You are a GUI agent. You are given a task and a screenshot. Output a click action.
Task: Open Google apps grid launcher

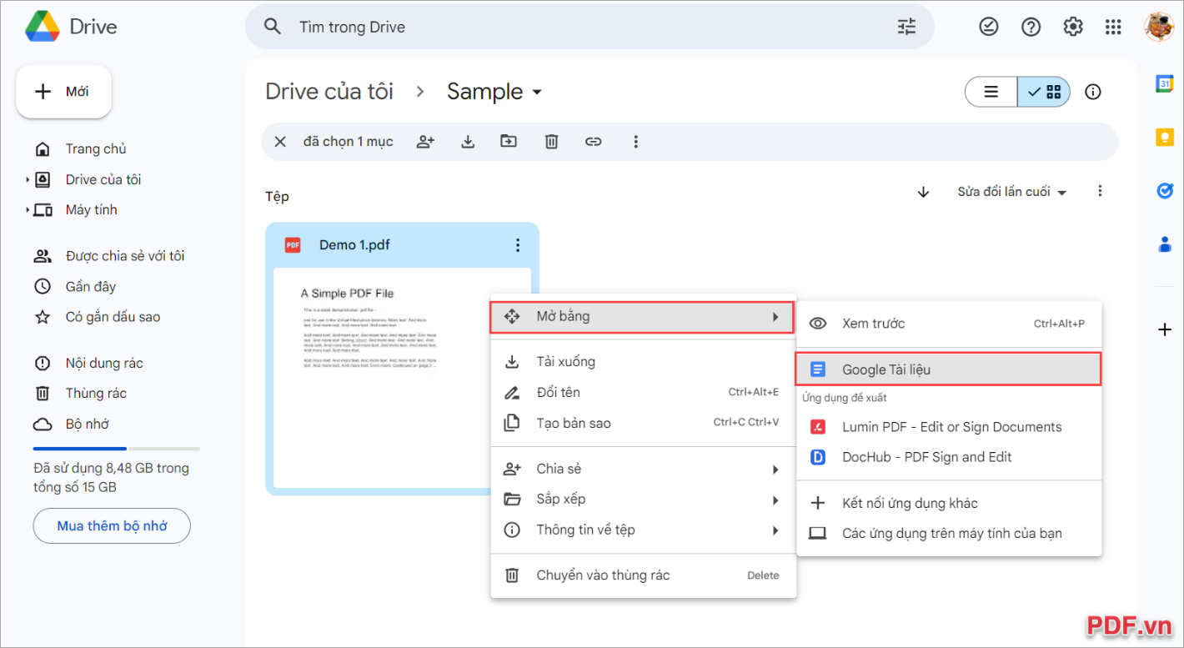pos(1113,27)
